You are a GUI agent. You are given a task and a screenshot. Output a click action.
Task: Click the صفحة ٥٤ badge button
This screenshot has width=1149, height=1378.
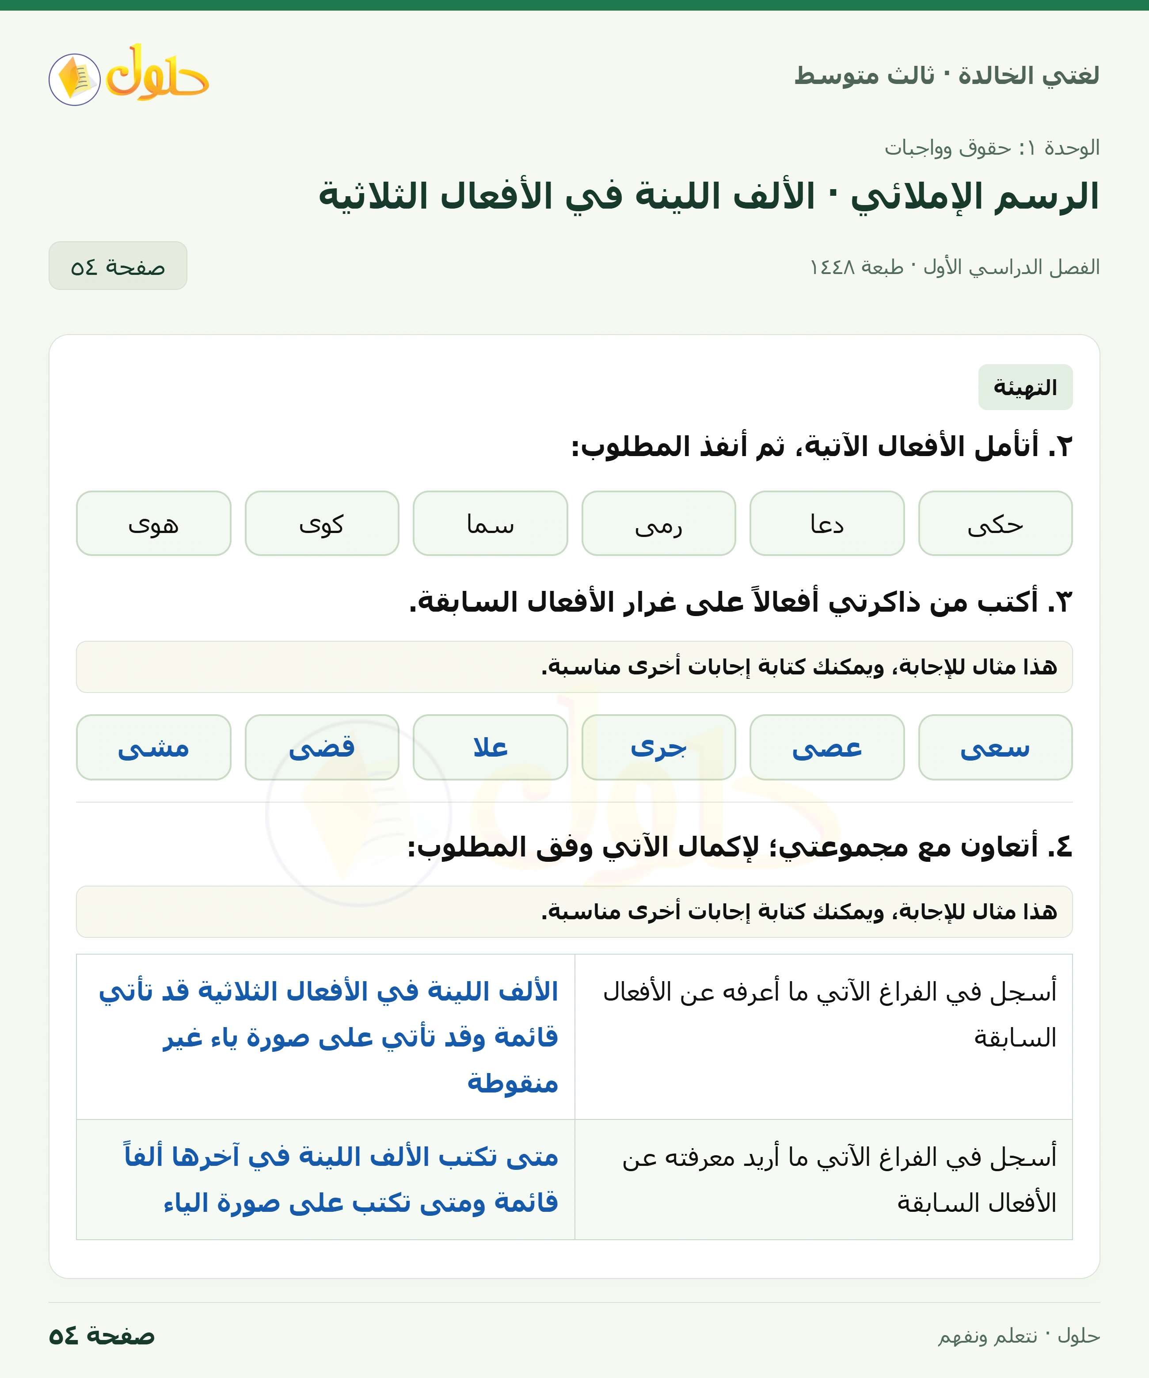[118, 266]
